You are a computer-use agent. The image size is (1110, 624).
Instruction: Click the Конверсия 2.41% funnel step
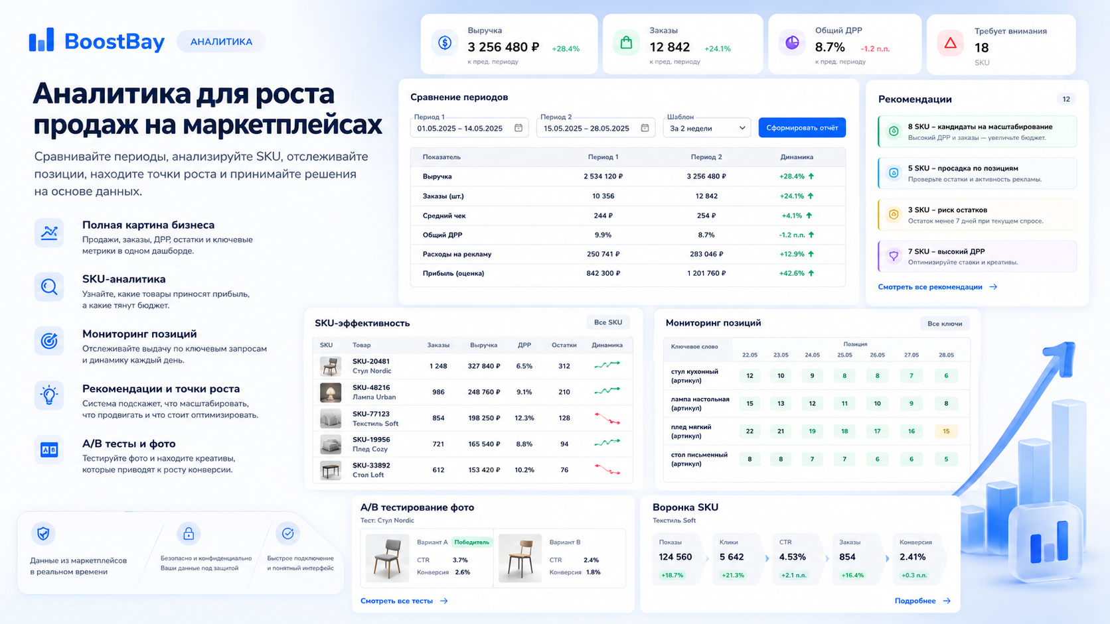(919, 558)
